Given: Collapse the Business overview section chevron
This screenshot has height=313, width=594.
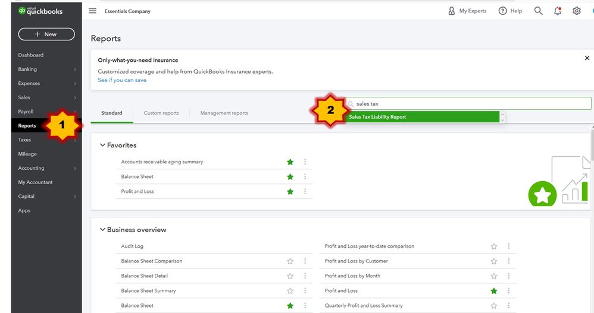Looking at the screenshot, I should click(x=102, y=229).
